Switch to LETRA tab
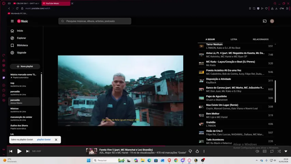The width and height of the screenshot is (291, 164). [x=234, y=39]
